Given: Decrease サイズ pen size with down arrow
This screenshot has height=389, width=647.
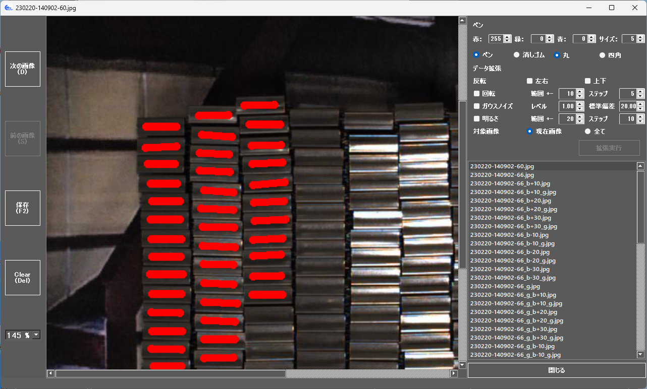Looking at the screenshot, I should coord(641,41).
